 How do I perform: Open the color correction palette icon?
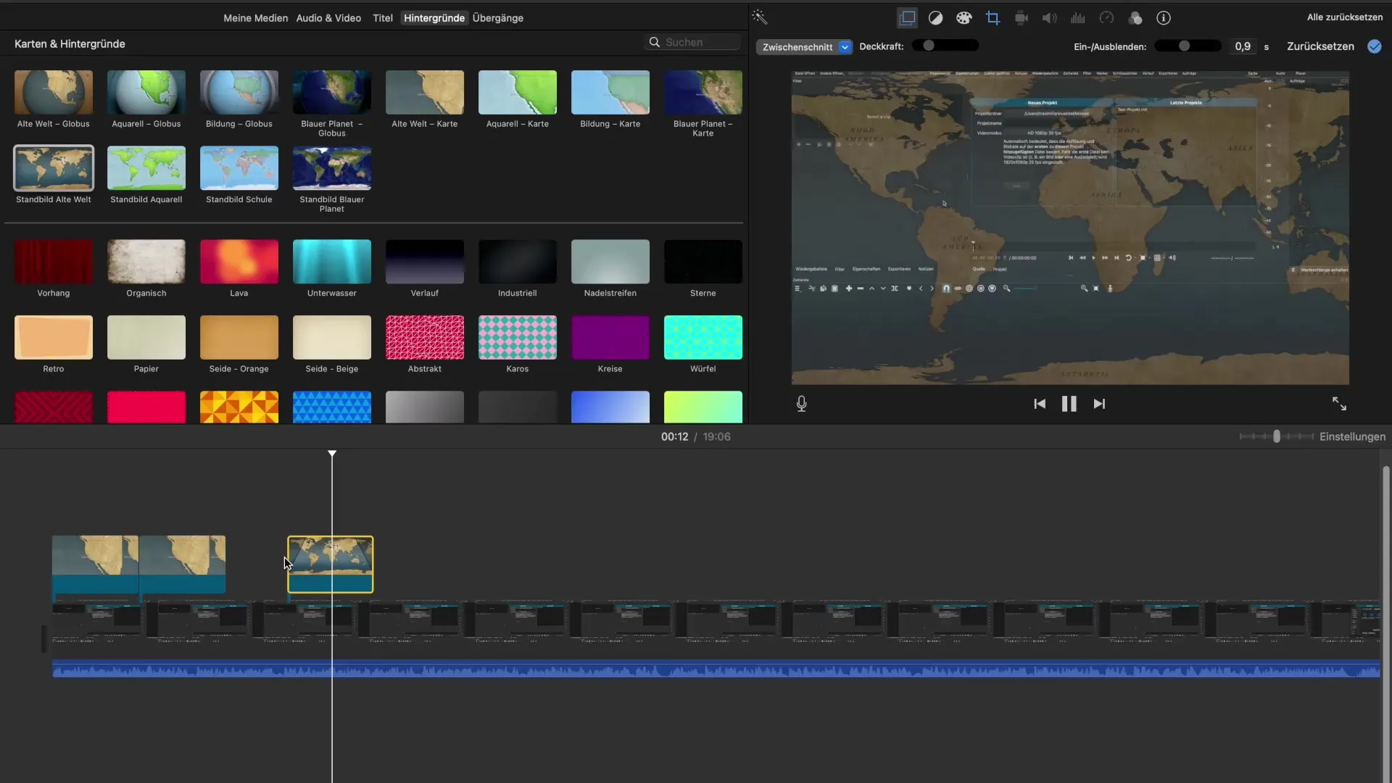(964, 18)
